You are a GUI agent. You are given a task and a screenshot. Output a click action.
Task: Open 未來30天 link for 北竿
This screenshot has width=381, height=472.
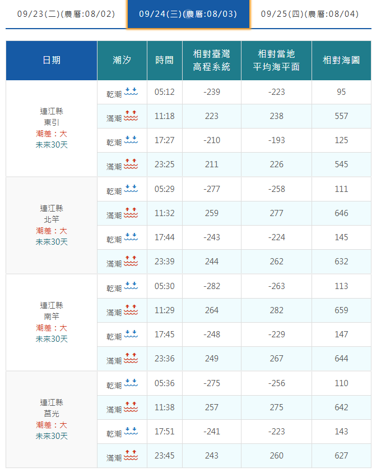click(x=52, y=242)
